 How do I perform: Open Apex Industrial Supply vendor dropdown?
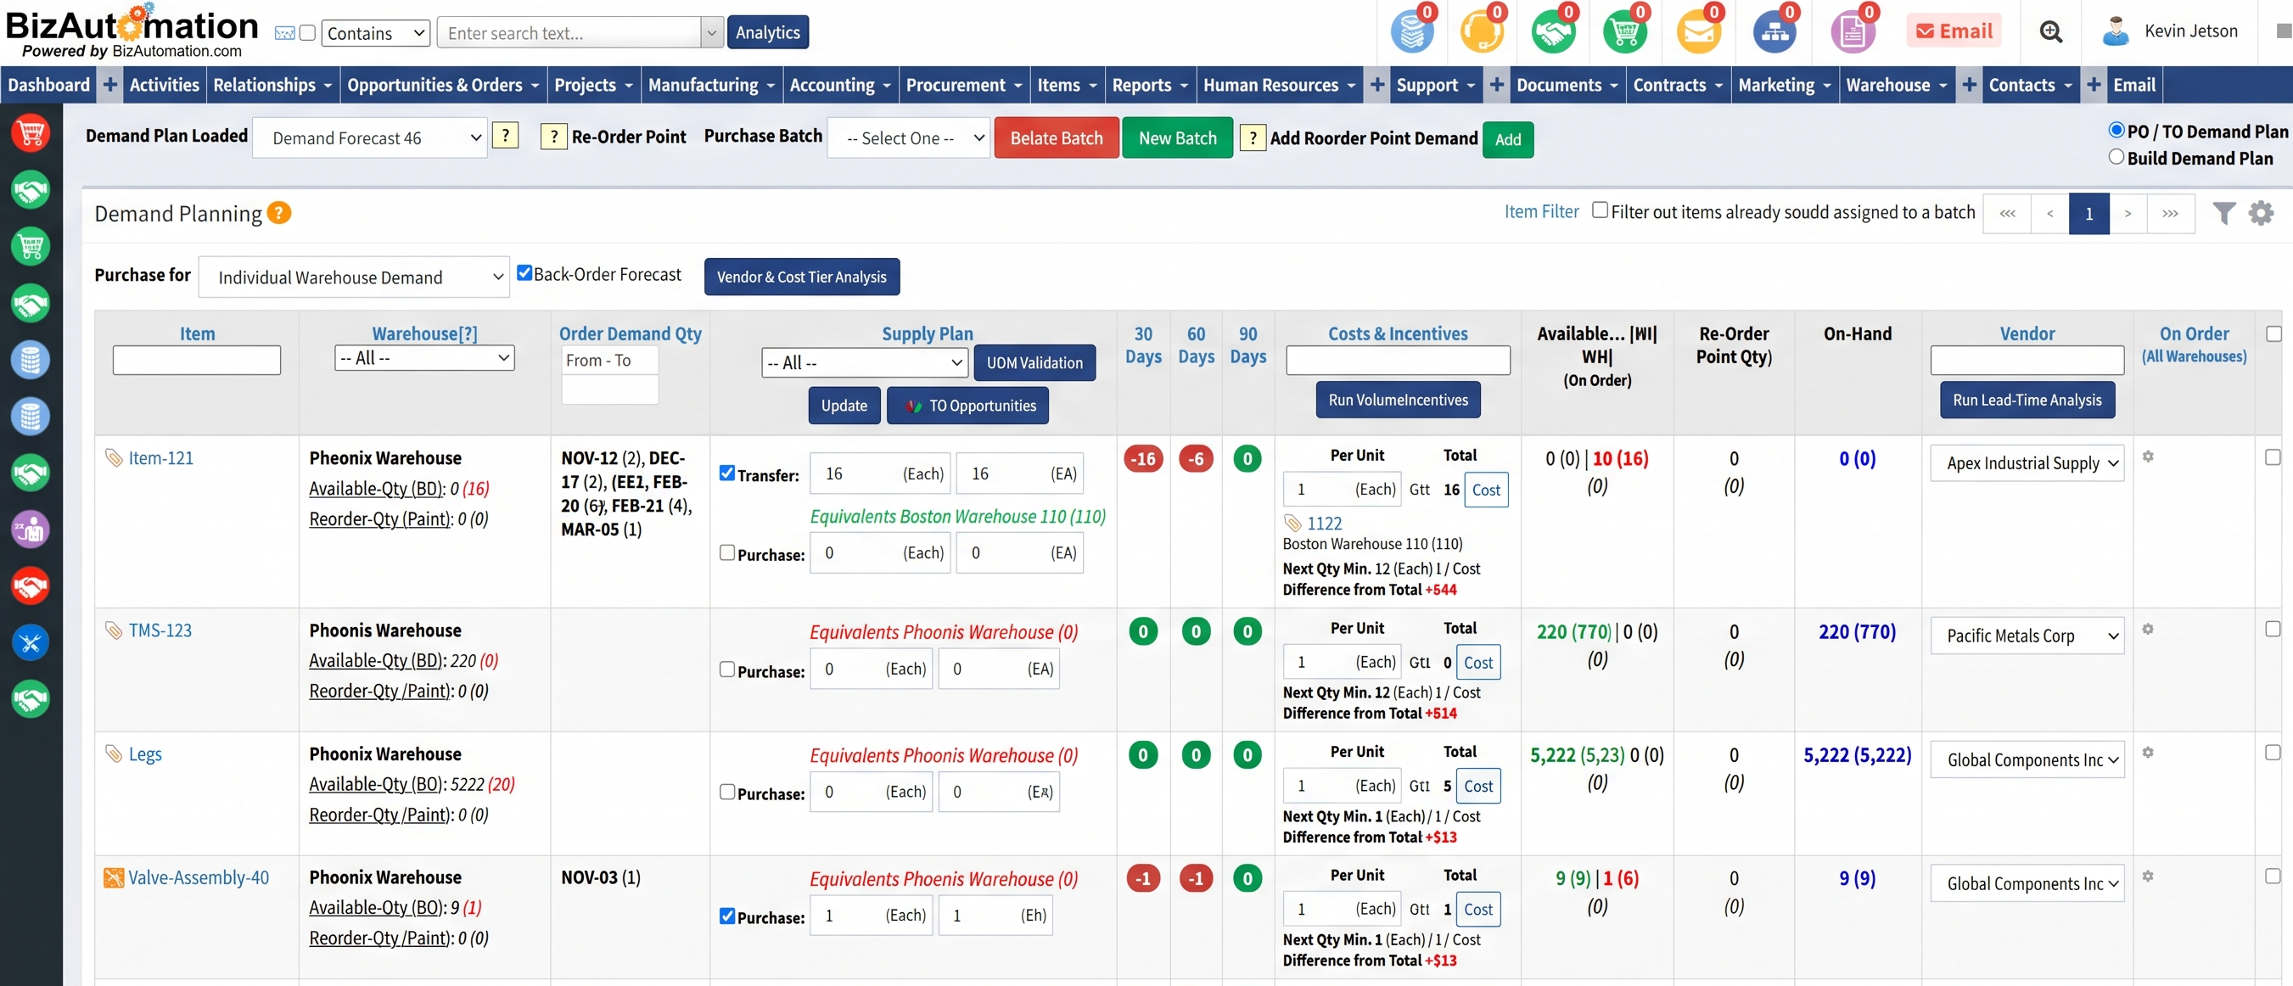click(x=2027, y=462)
